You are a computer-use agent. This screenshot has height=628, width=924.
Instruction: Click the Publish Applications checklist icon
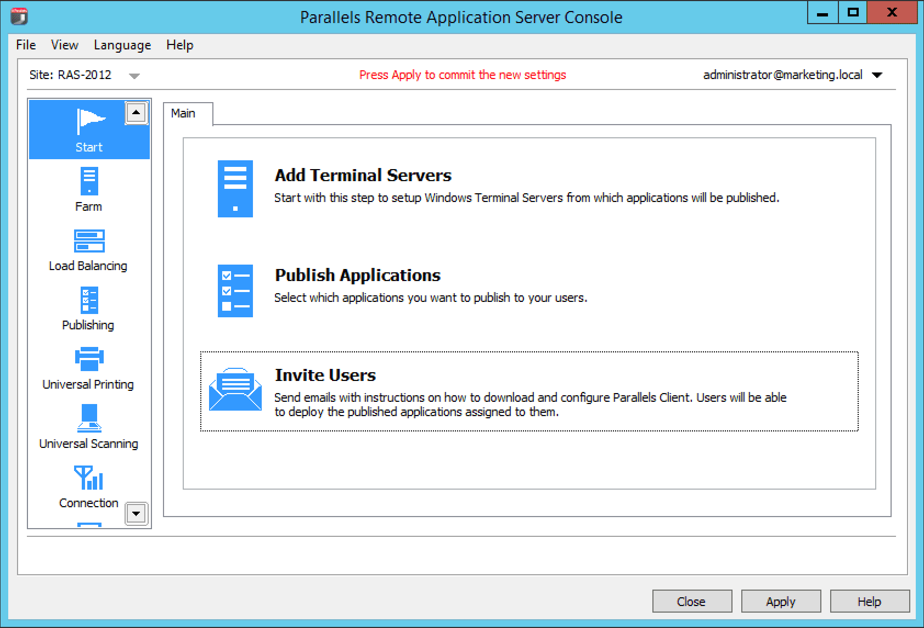pos(235,291)
